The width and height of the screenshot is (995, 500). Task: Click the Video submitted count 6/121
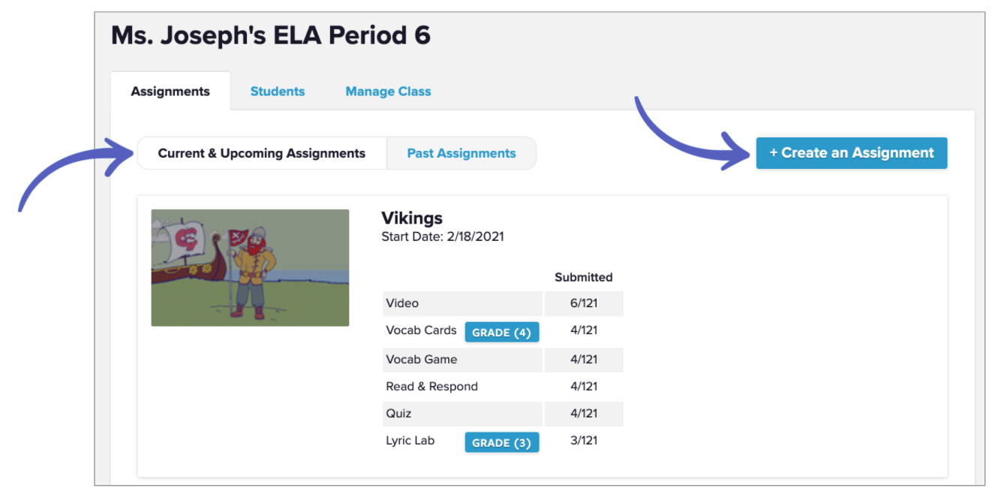[584, 303]
